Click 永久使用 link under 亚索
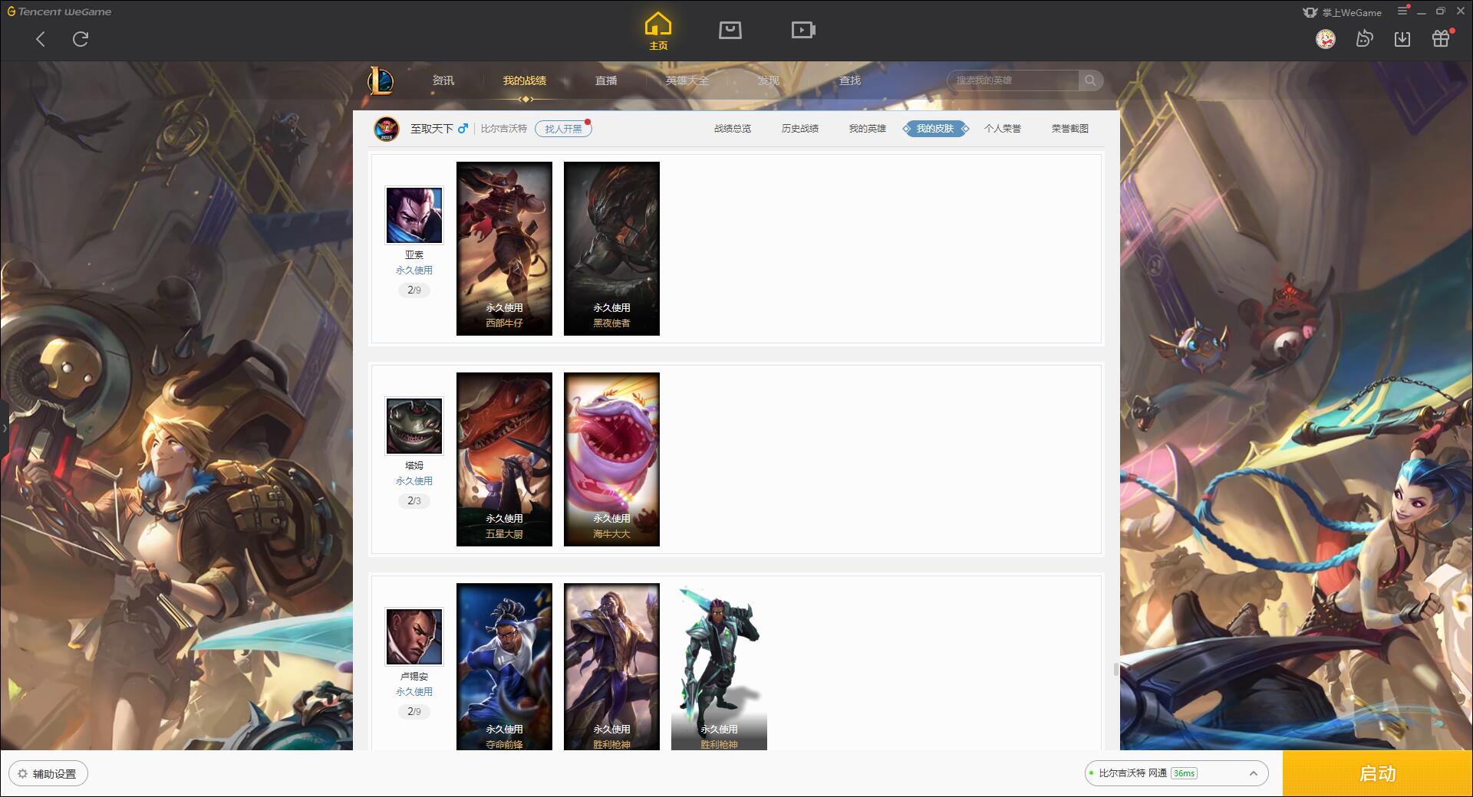Viewport: 1473px width, 797px height. pyautogui.click(x=414, y=271)
